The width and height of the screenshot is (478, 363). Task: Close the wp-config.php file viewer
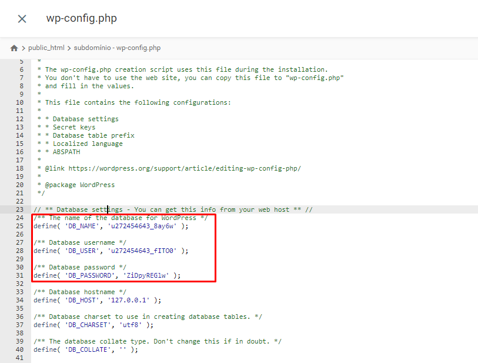(21, 18)
